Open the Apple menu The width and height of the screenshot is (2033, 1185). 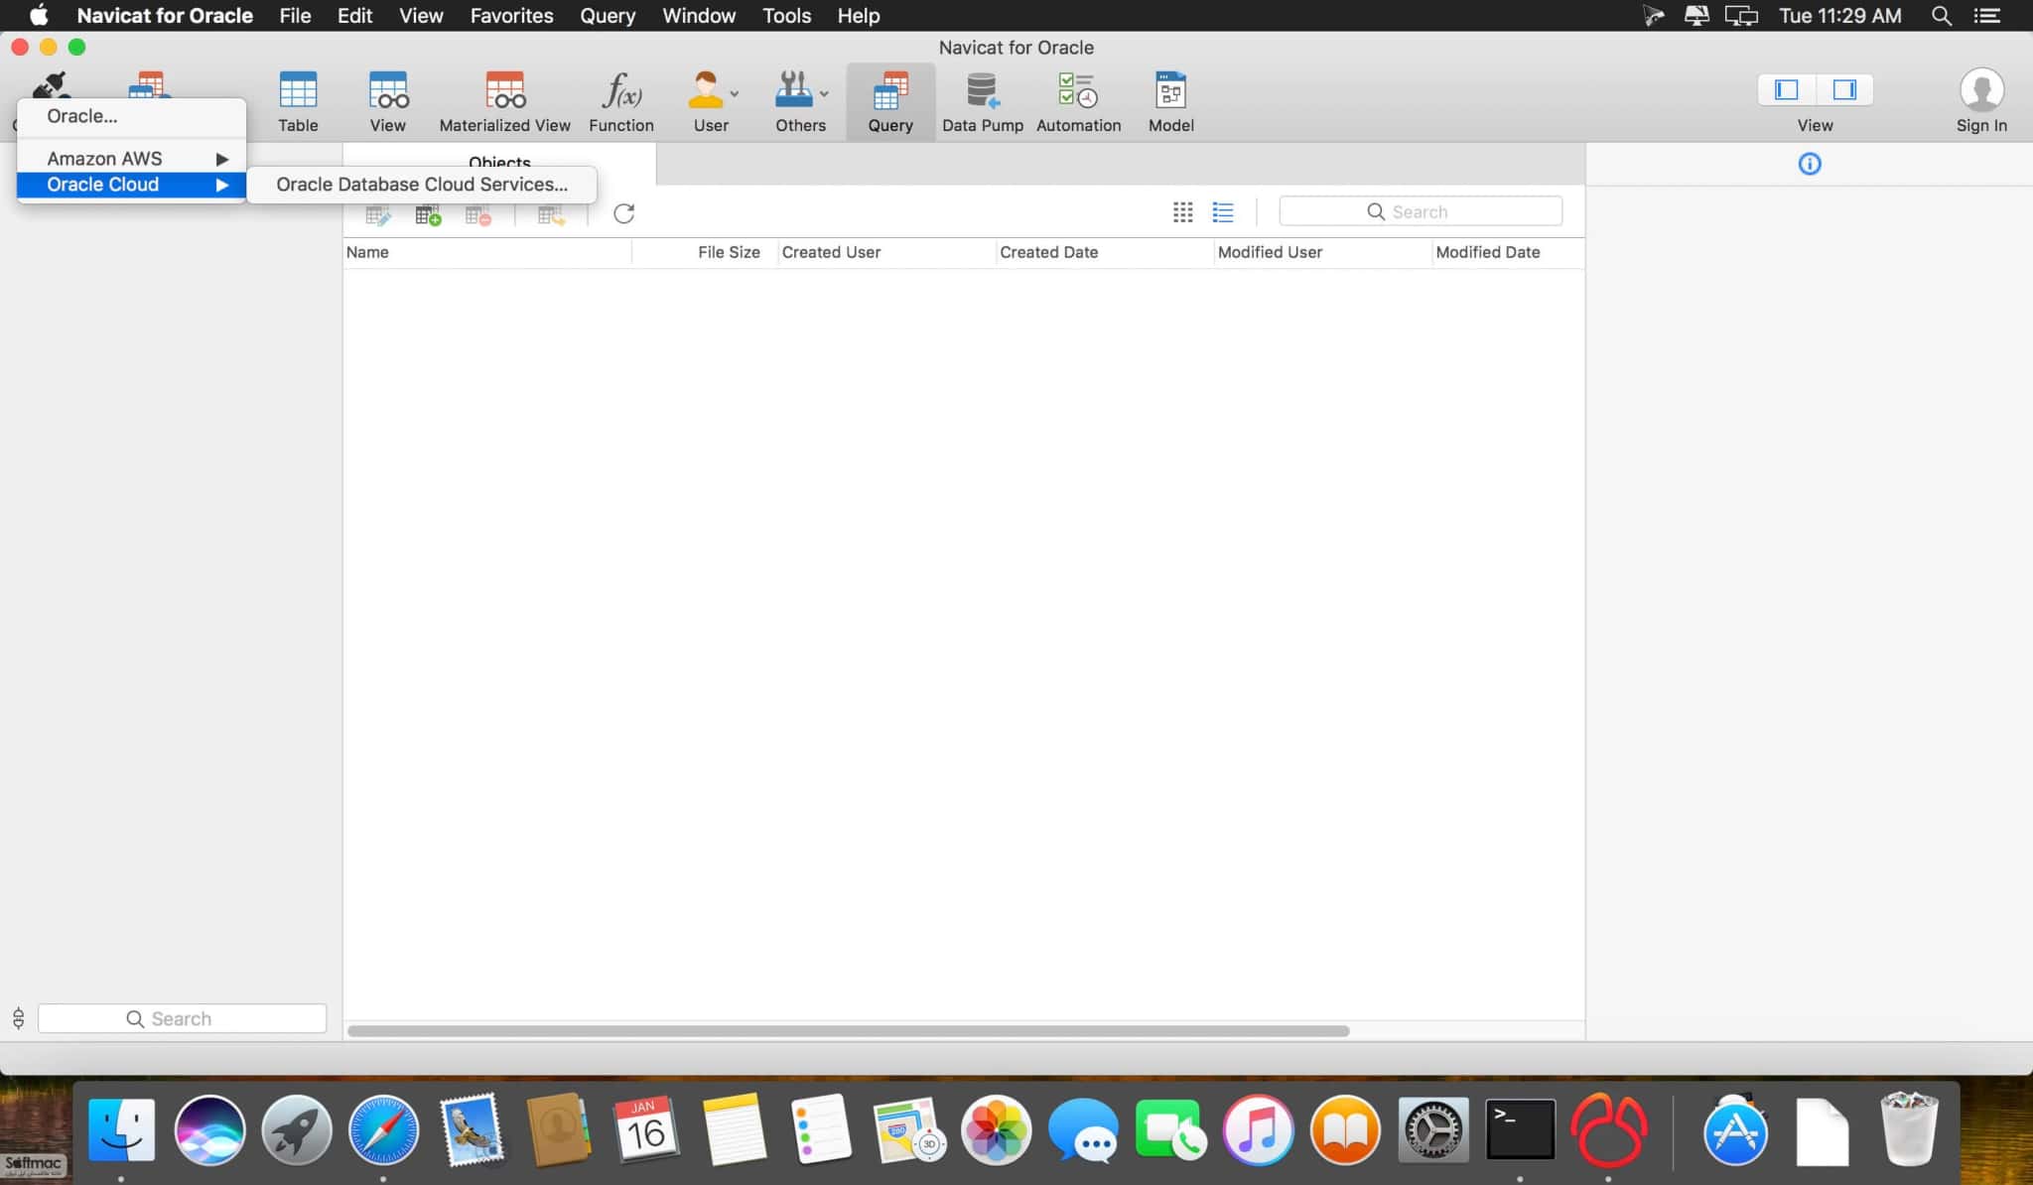pos(39,15)
